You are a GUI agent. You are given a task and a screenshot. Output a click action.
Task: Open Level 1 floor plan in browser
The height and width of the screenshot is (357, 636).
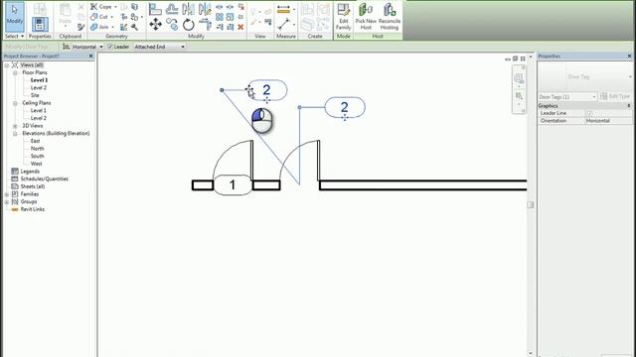point(39,80)
